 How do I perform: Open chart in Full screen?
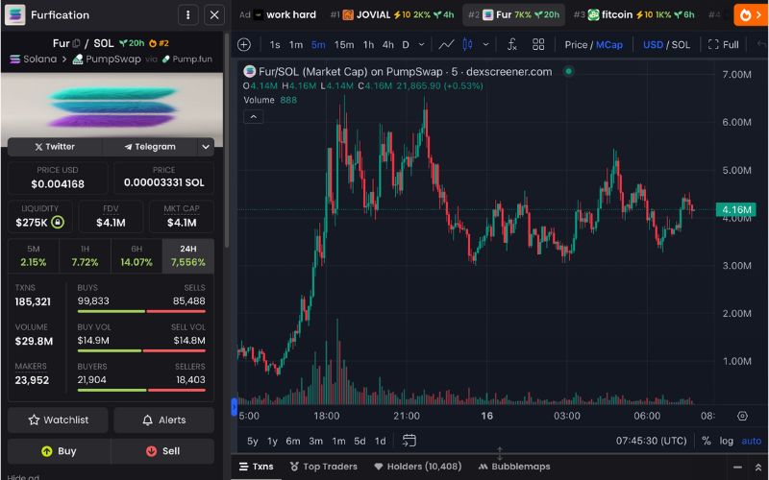[724, 44]
